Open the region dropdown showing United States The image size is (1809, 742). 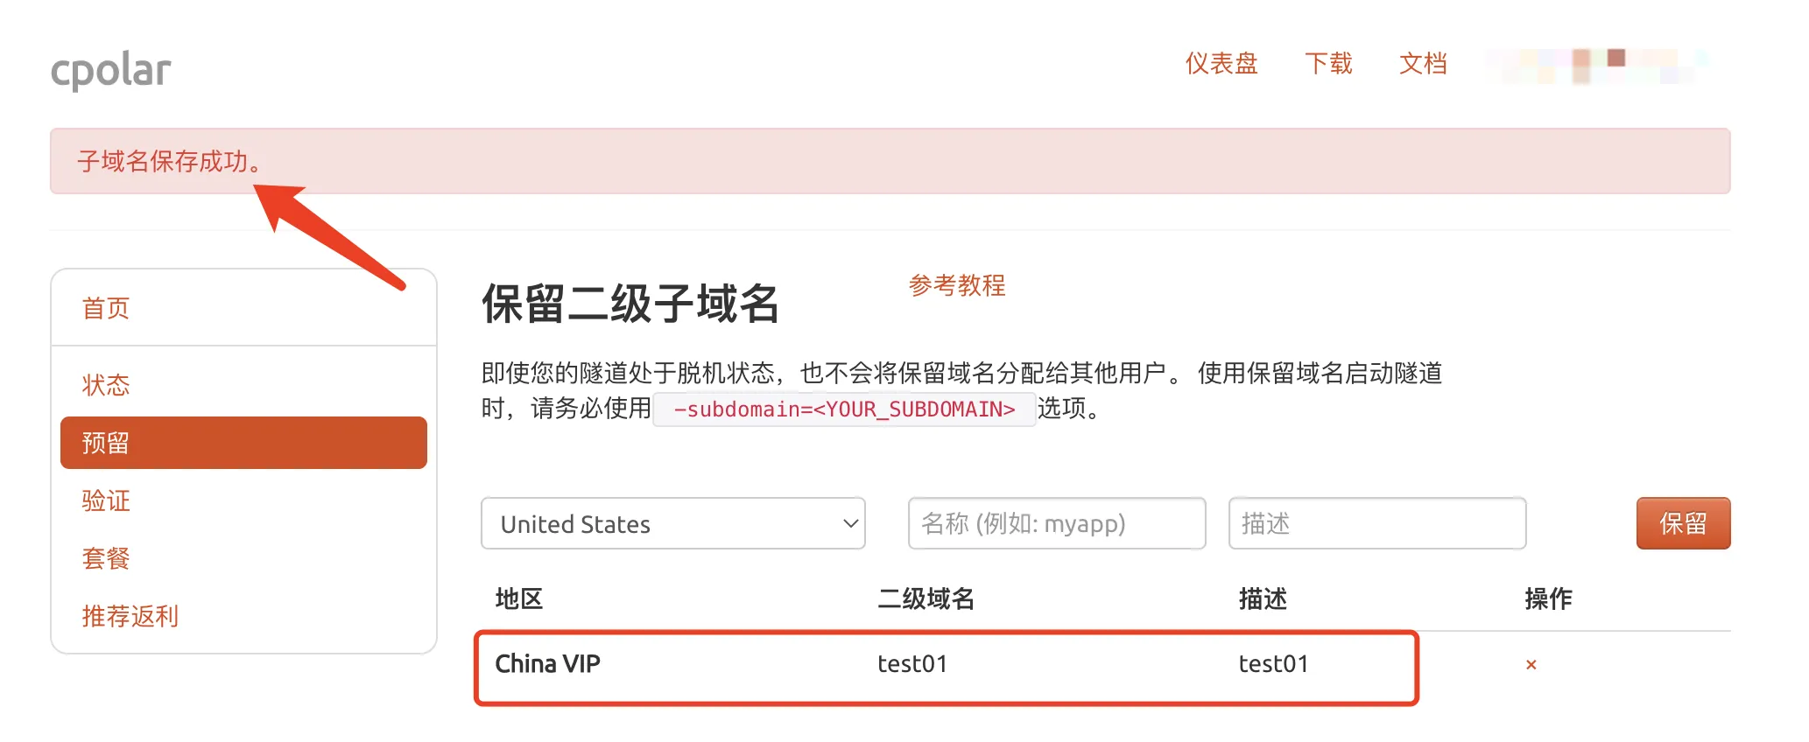pos(672,524)
